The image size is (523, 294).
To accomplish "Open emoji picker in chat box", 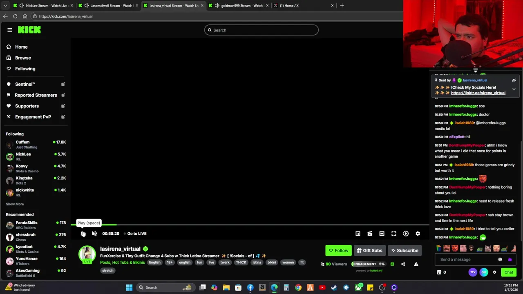I will [x=500, y=259].
